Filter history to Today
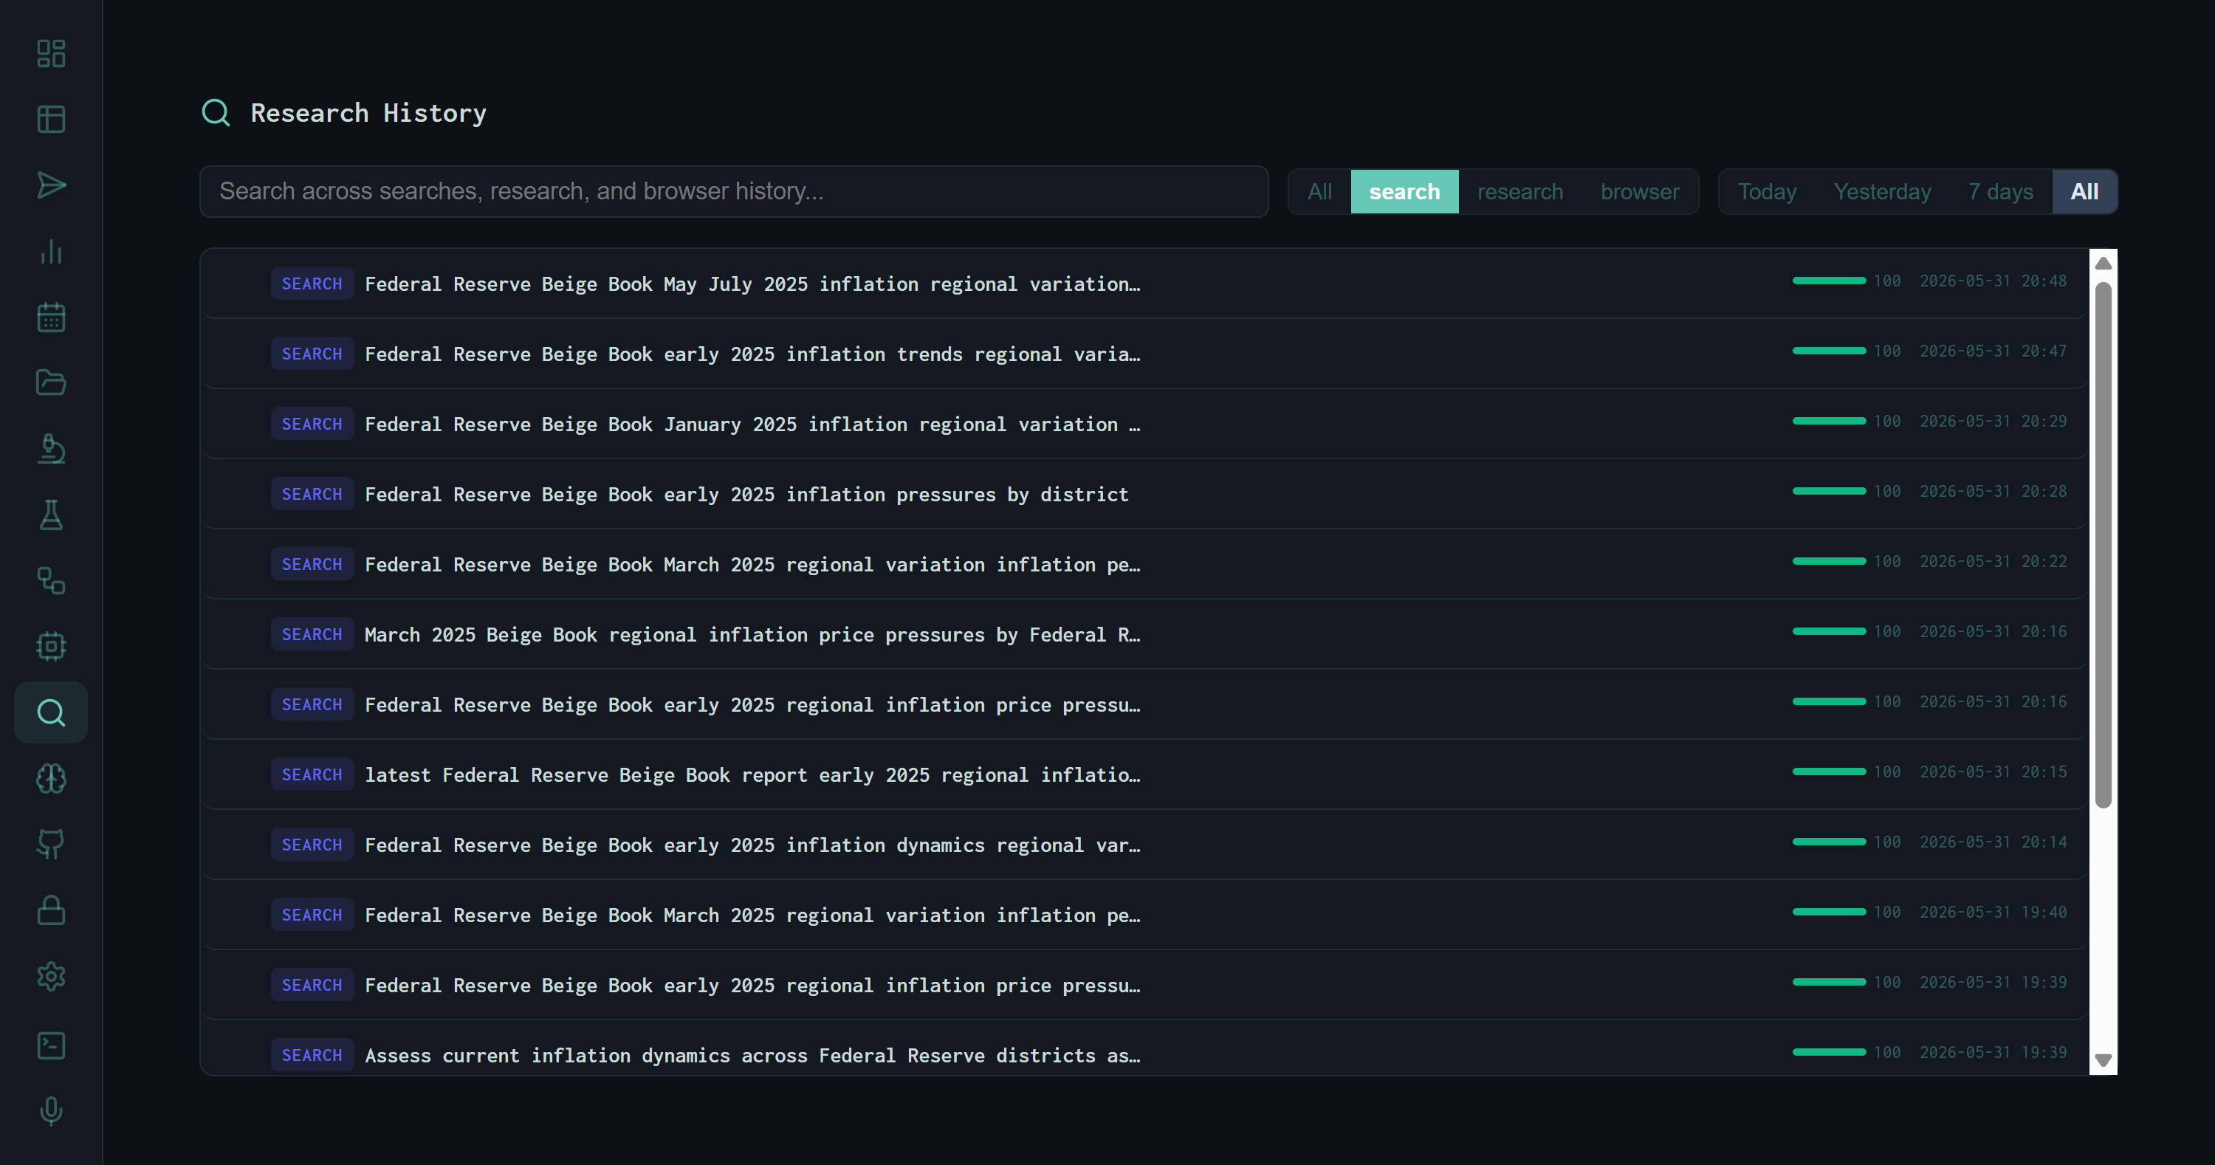Viewport: 2215px width, 1165px height. [x=1766, y=191]
